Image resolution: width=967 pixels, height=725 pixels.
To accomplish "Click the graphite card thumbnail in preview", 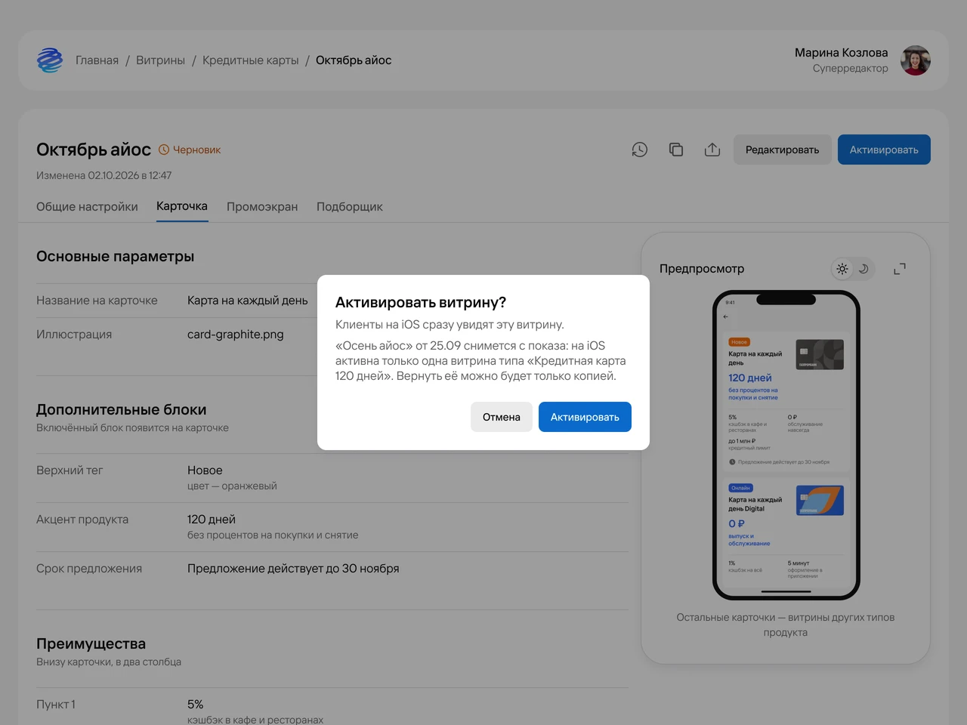I will coord(820,354).
